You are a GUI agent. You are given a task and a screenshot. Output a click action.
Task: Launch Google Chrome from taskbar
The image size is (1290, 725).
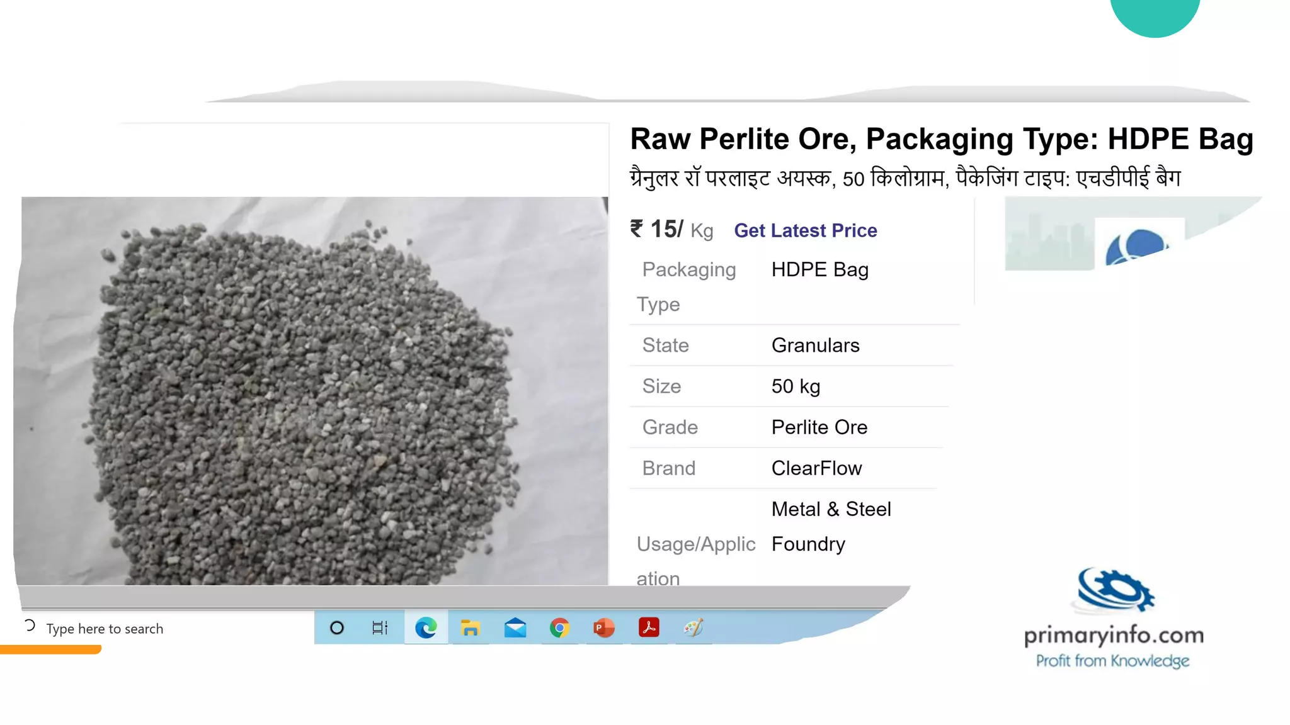[x=559, y=627]
